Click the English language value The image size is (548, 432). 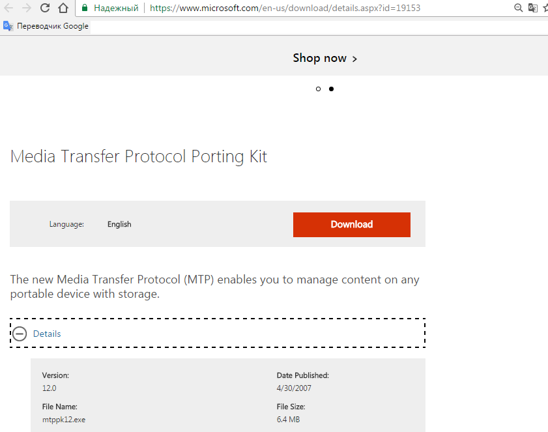point(119,224)
